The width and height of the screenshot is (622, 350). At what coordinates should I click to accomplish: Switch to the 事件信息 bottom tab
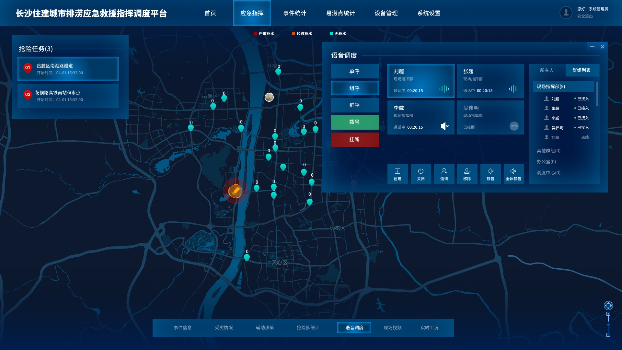182,328
